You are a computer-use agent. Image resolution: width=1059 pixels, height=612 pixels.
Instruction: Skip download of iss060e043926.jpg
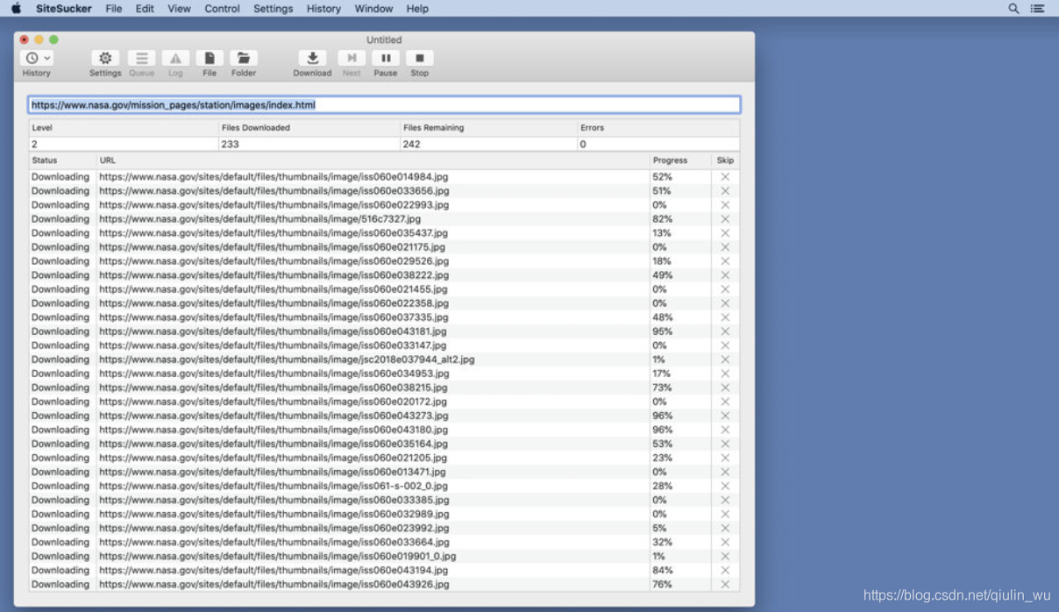coord(725,584)
